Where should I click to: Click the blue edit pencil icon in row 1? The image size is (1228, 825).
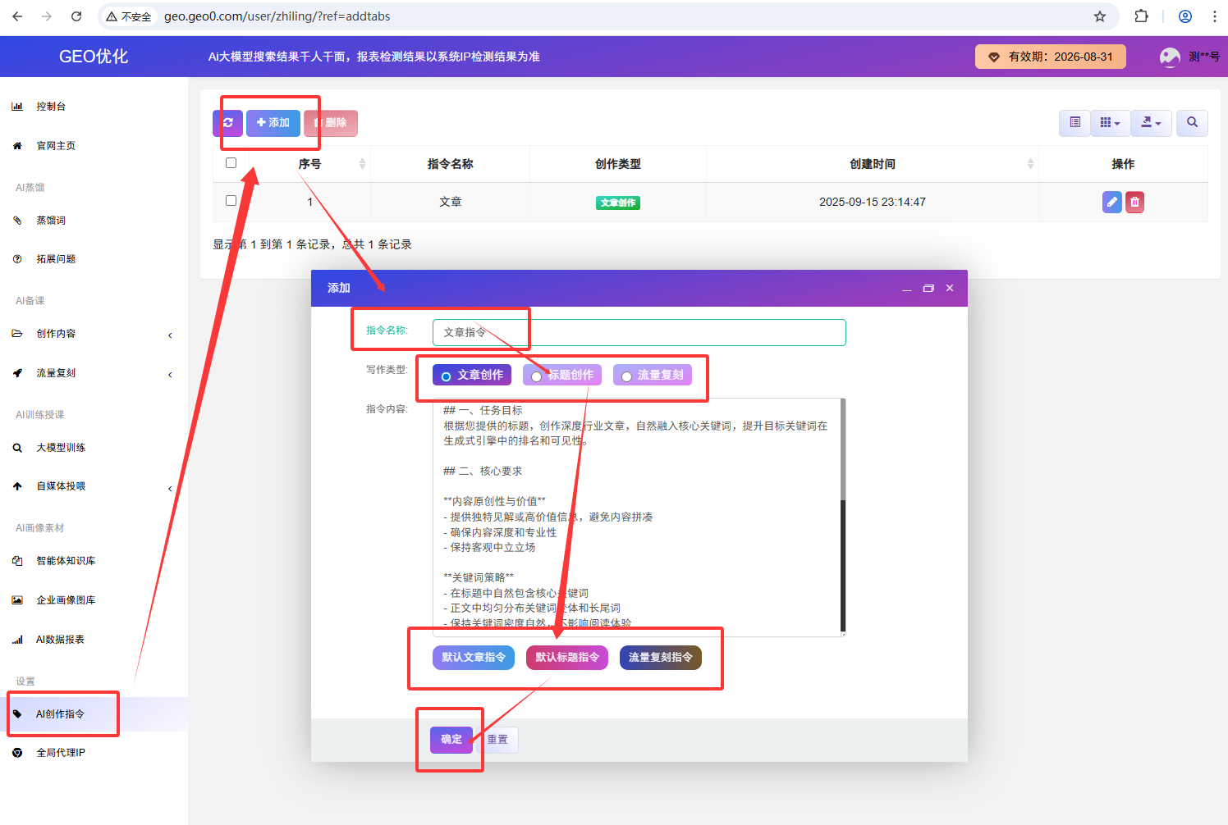click(x=1111, y=202)
